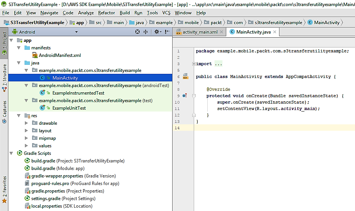Click the AppCompatActivity class name in code
355x211 pixels.
308,76
